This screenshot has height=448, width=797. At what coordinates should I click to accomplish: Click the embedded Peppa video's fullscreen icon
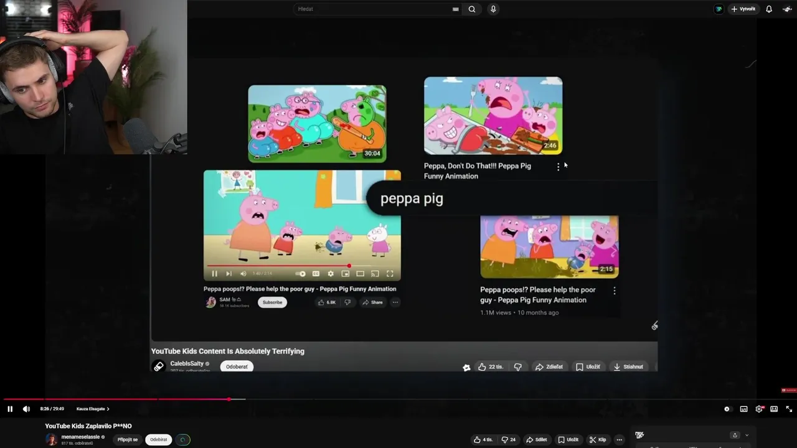click(390, 274)
